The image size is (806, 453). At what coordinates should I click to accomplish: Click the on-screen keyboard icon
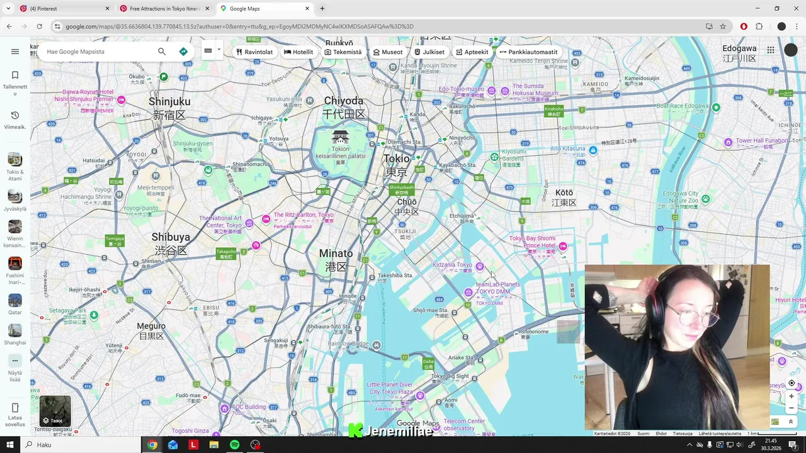[x=208, y=51]
